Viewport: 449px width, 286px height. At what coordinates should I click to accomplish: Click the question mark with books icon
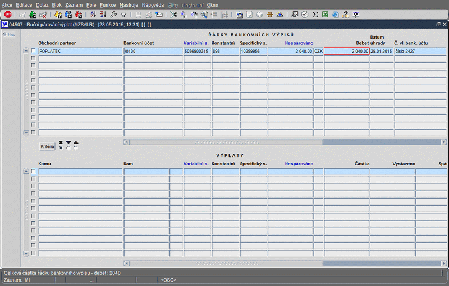coord(346,15)
